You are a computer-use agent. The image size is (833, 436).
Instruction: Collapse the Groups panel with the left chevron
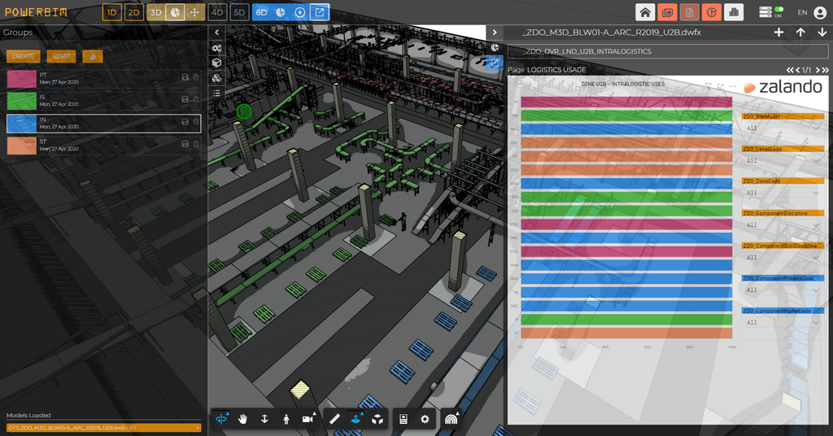pos(216,33)
